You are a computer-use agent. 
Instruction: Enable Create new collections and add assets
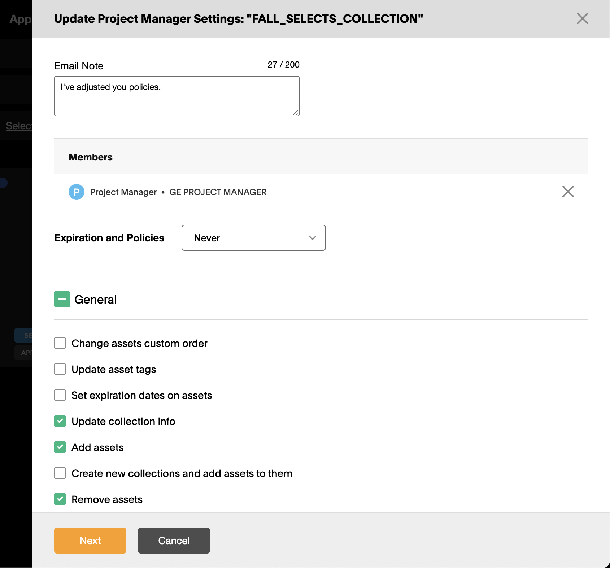[x=60, y=473]
